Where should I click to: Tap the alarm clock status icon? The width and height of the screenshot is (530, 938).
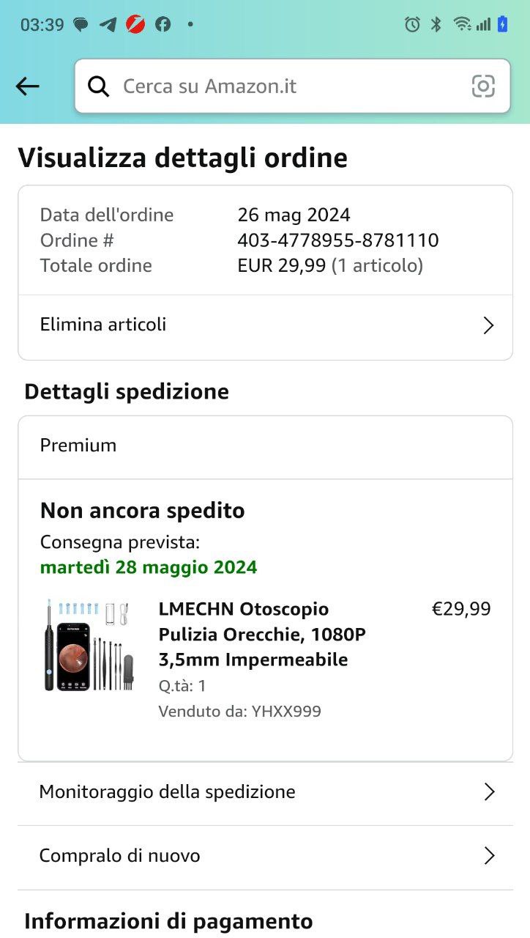[412, 24]
